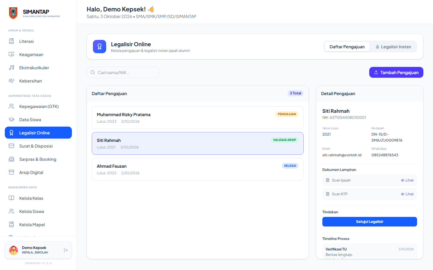433x270 pixels.
Task: Select the Sarpras & Booking building icon
Action: click(11, 159)
